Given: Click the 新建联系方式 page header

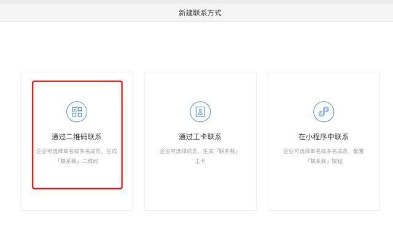Looking at the screenshot, I should [200, 13].
